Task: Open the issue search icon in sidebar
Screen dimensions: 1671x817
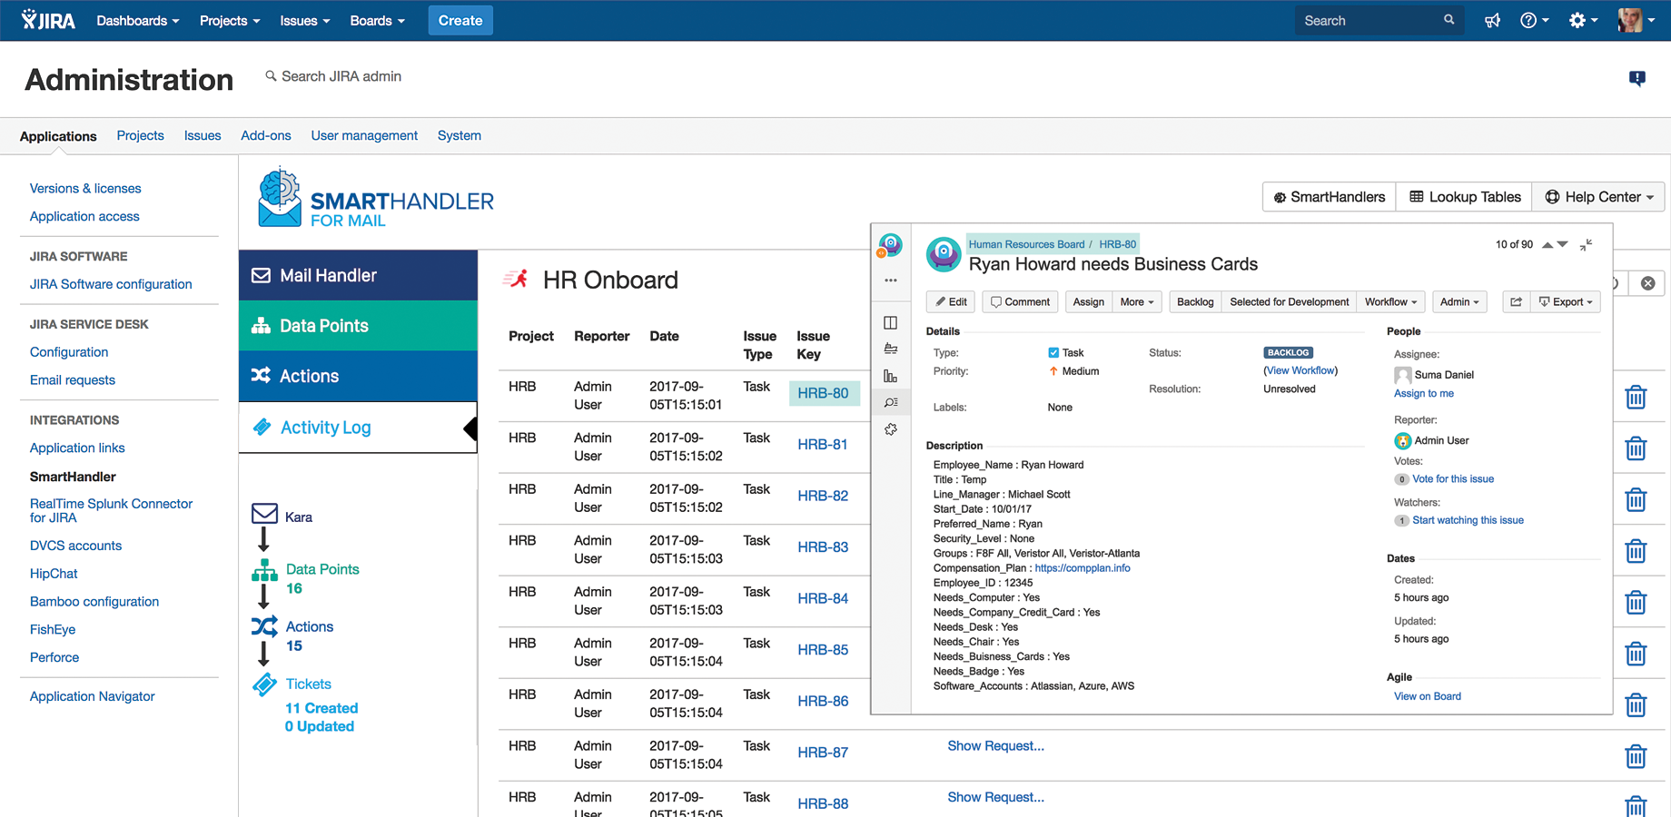Action: pyautogui.click(x=891, y=402)
